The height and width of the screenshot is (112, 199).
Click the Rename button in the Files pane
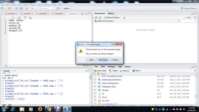point(124,71)
